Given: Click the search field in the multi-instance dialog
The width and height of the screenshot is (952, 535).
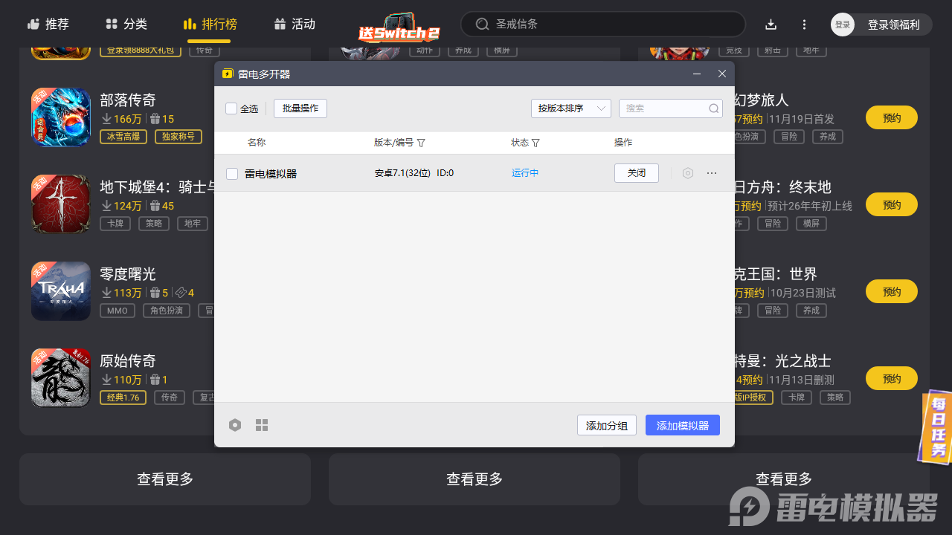Looking at the screenshot, I should click(666, 108).
